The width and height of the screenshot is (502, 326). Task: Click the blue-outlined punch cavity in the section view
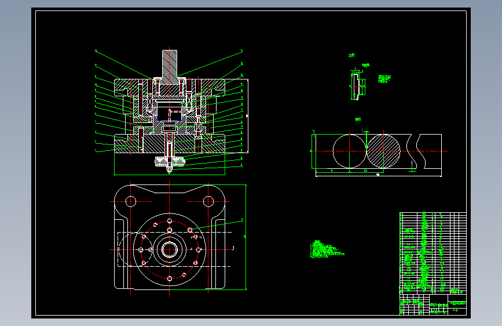[x=170, y=114]
